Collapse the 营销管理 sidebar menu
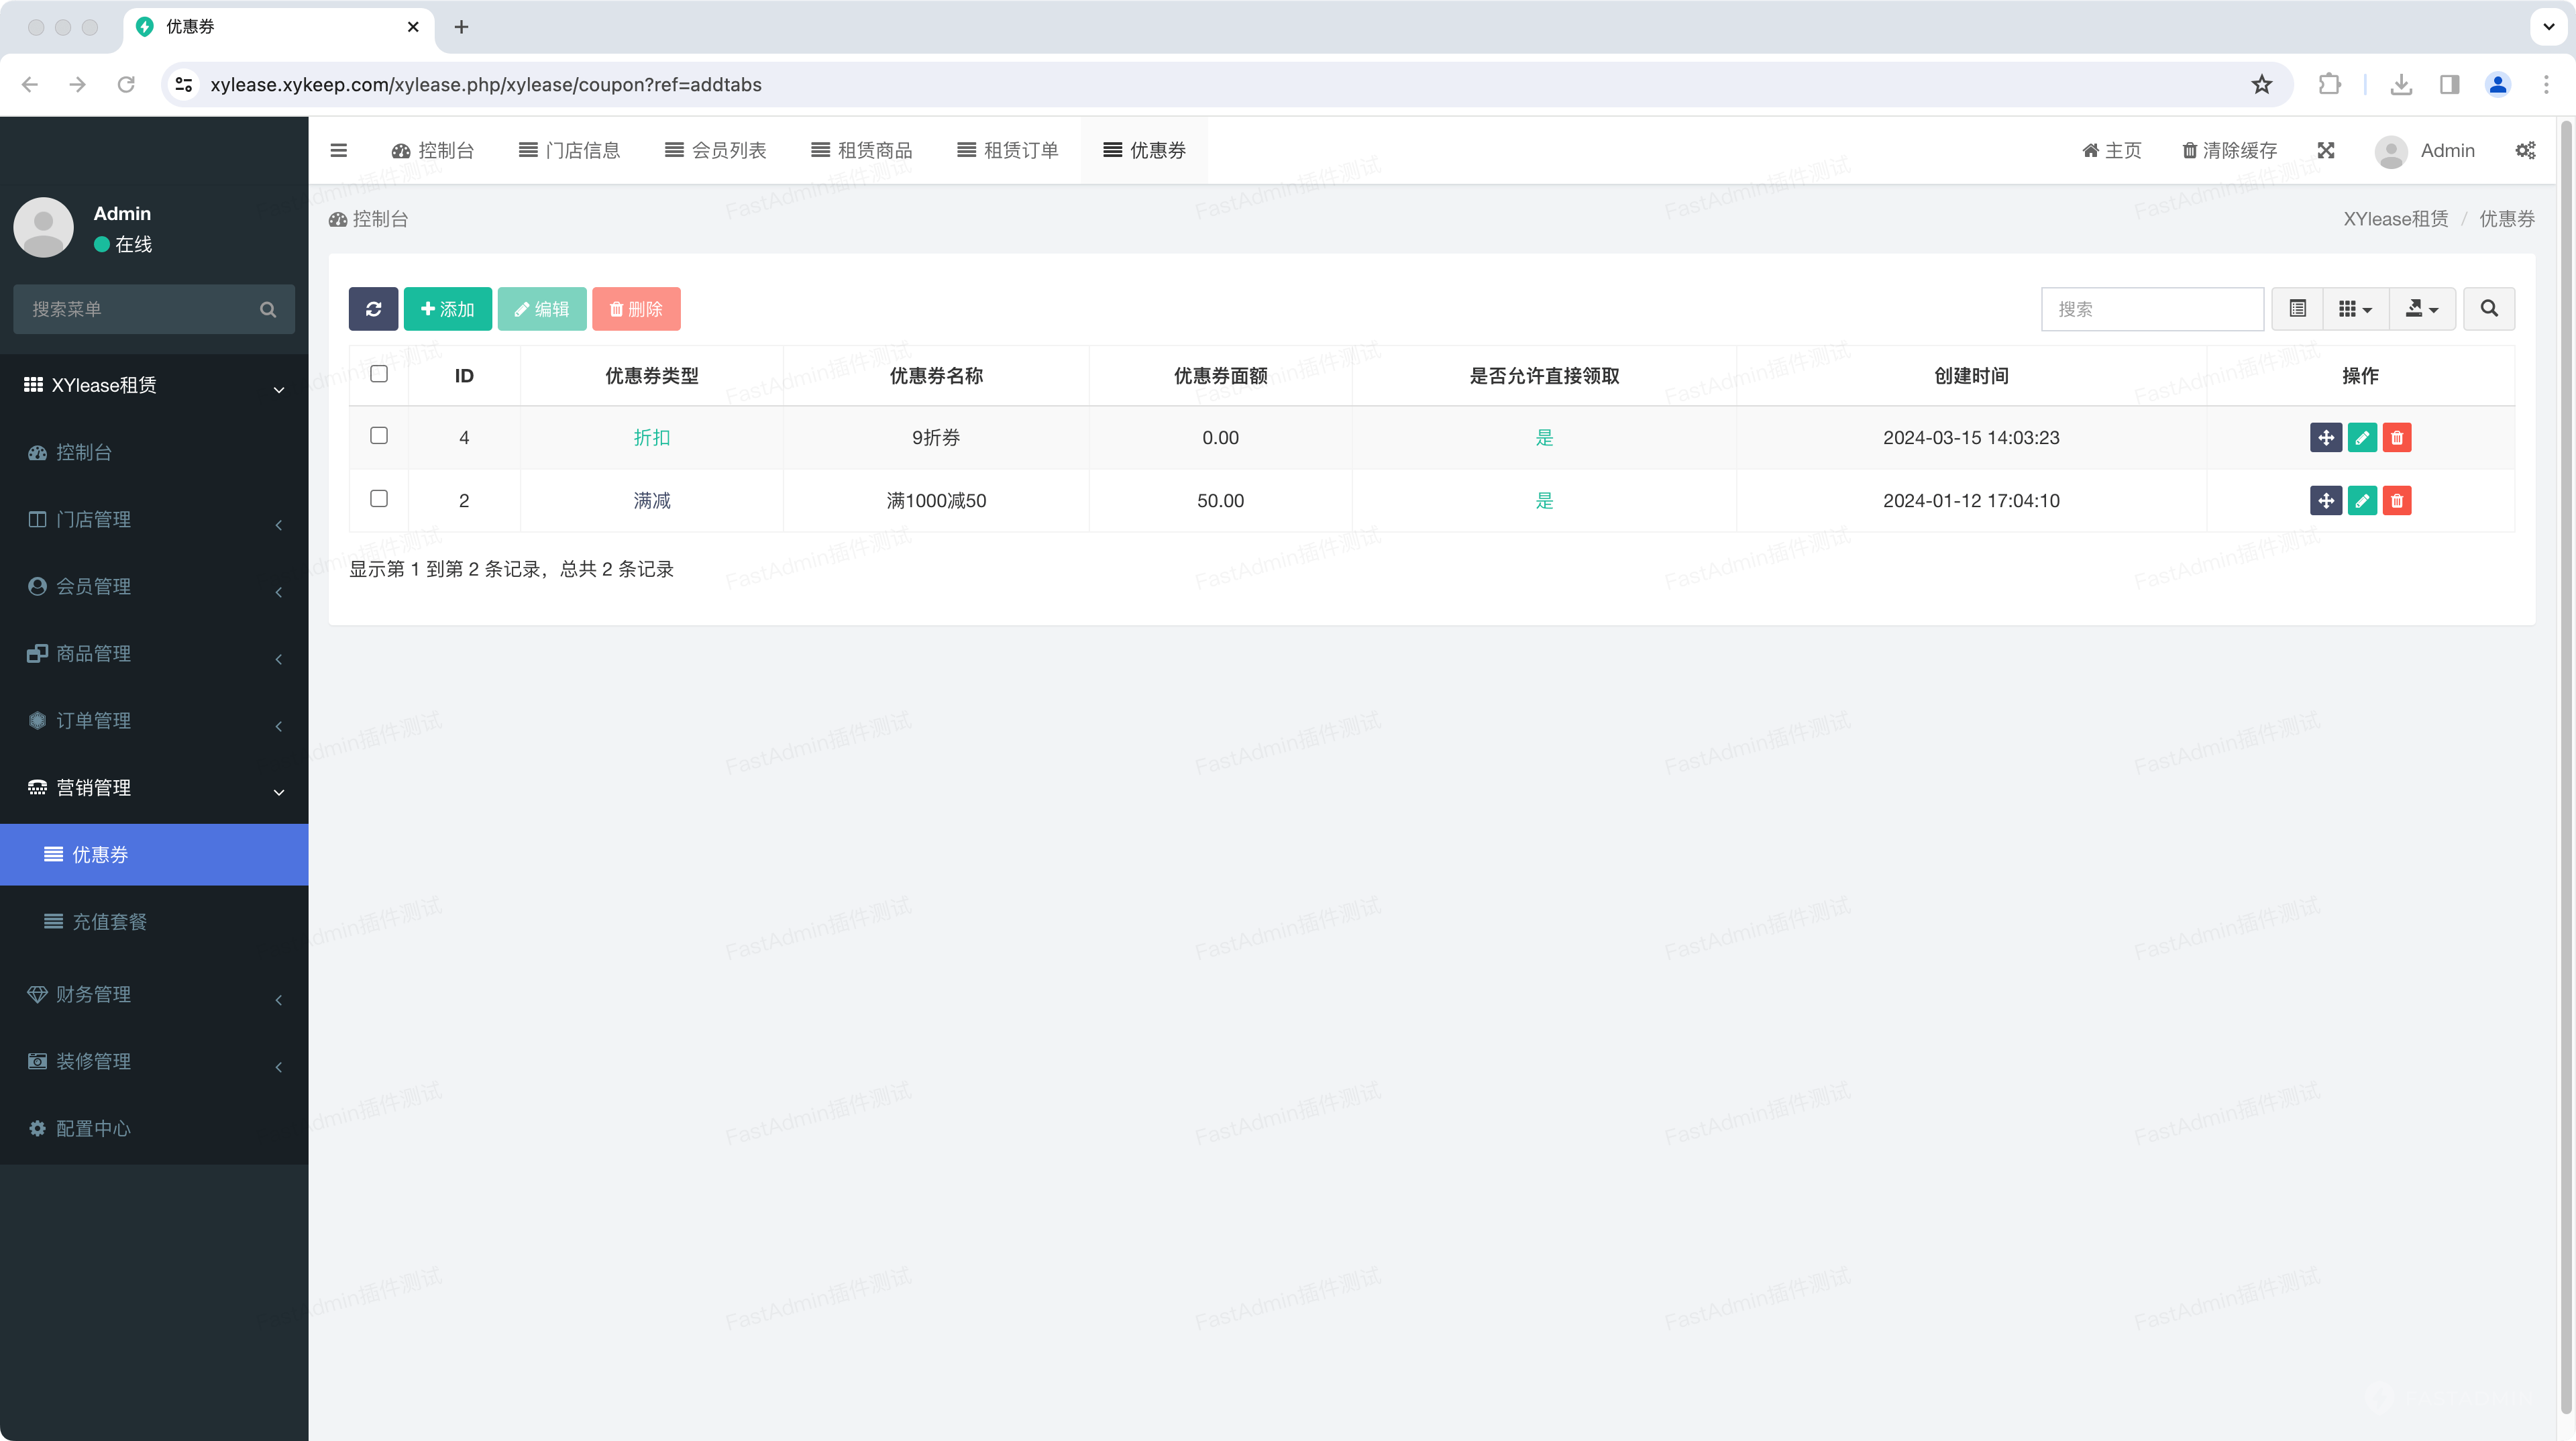Image resolution: width=2576 pixels, height=1441 pixels. (154, 788)
